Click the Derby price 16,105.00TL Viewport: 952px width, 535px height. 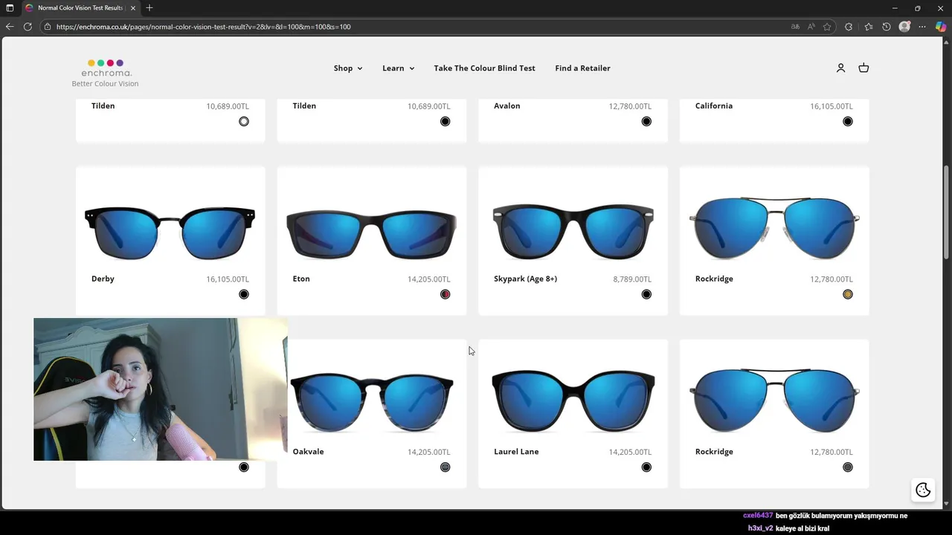pos(228,279)
